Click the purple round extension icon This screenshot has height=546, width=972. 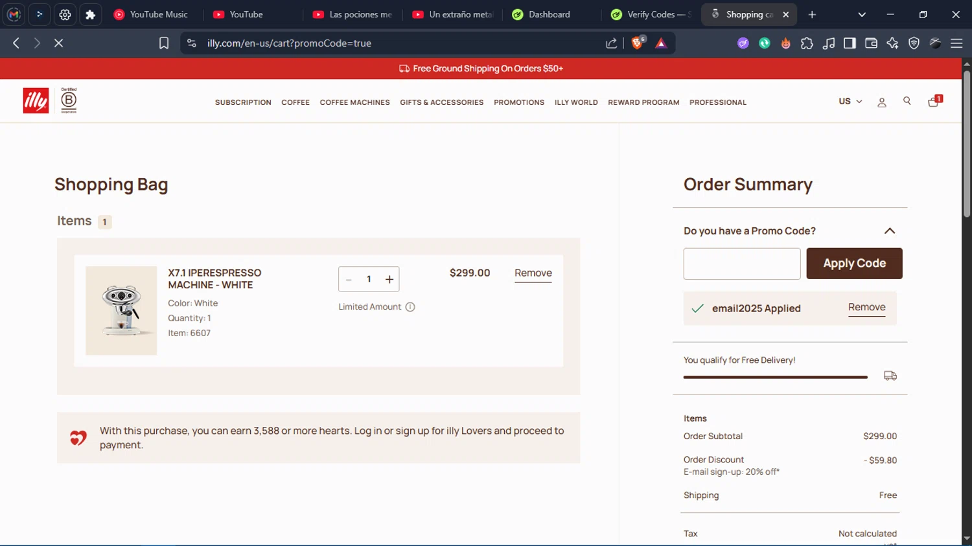pyautogui.click(x=743, y=43)
